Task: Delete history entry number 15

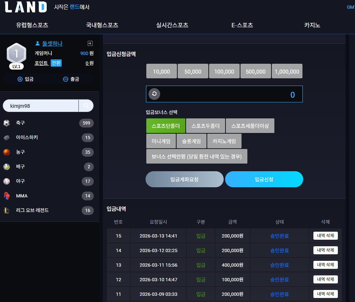Action: coord(325,236)
